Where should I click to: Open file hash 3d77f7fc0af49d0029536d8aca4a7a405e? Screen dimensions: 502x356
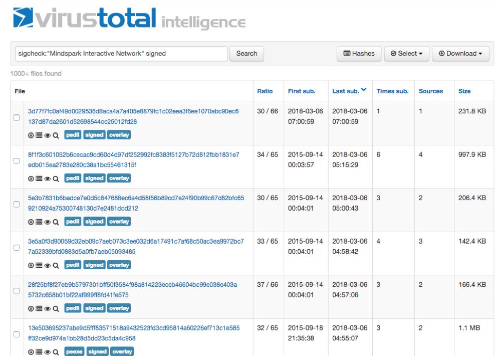pos(133,116)
